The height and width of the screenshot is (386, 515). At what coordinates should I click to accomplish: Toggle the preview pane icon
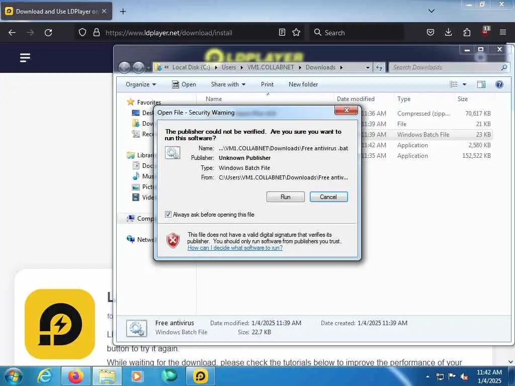(x=481, y=84)
